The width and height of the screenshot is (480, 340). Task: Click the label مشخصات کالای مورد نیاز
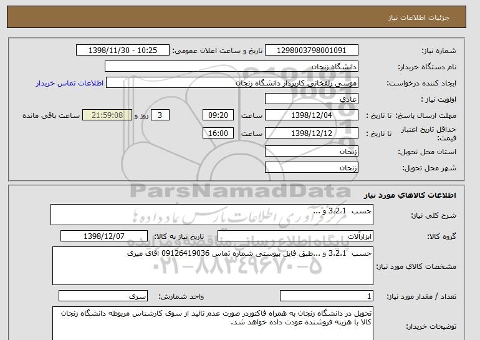click(x=416, y=266)
